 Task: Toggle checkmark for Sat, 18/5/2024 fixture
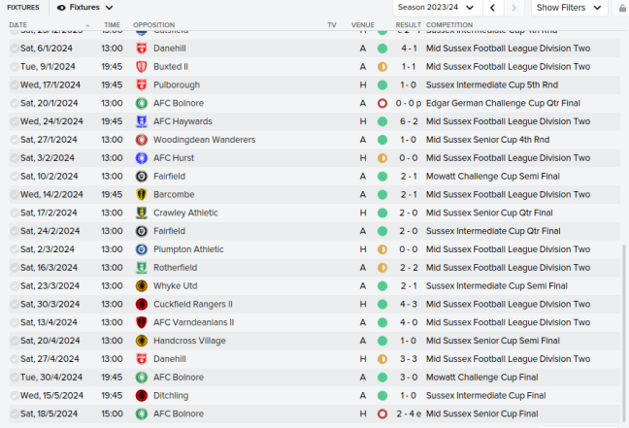pos(15,413)
